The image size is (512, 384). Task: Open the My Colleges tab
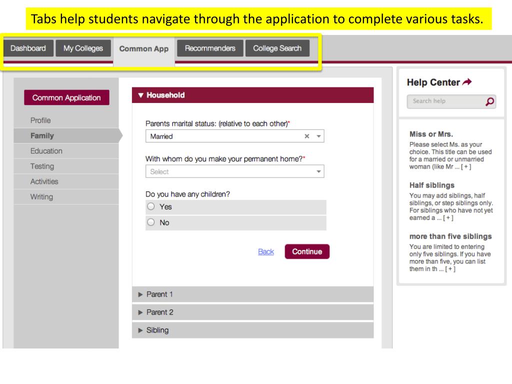pos(83,48)
